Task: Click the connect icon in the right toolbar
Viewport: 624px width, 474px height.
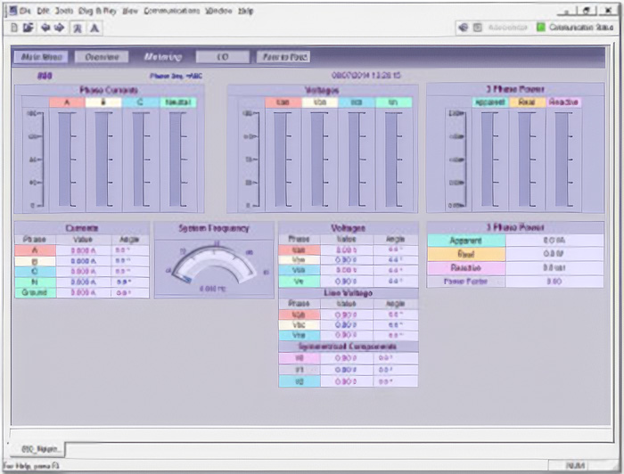Action: click(463, 28)
